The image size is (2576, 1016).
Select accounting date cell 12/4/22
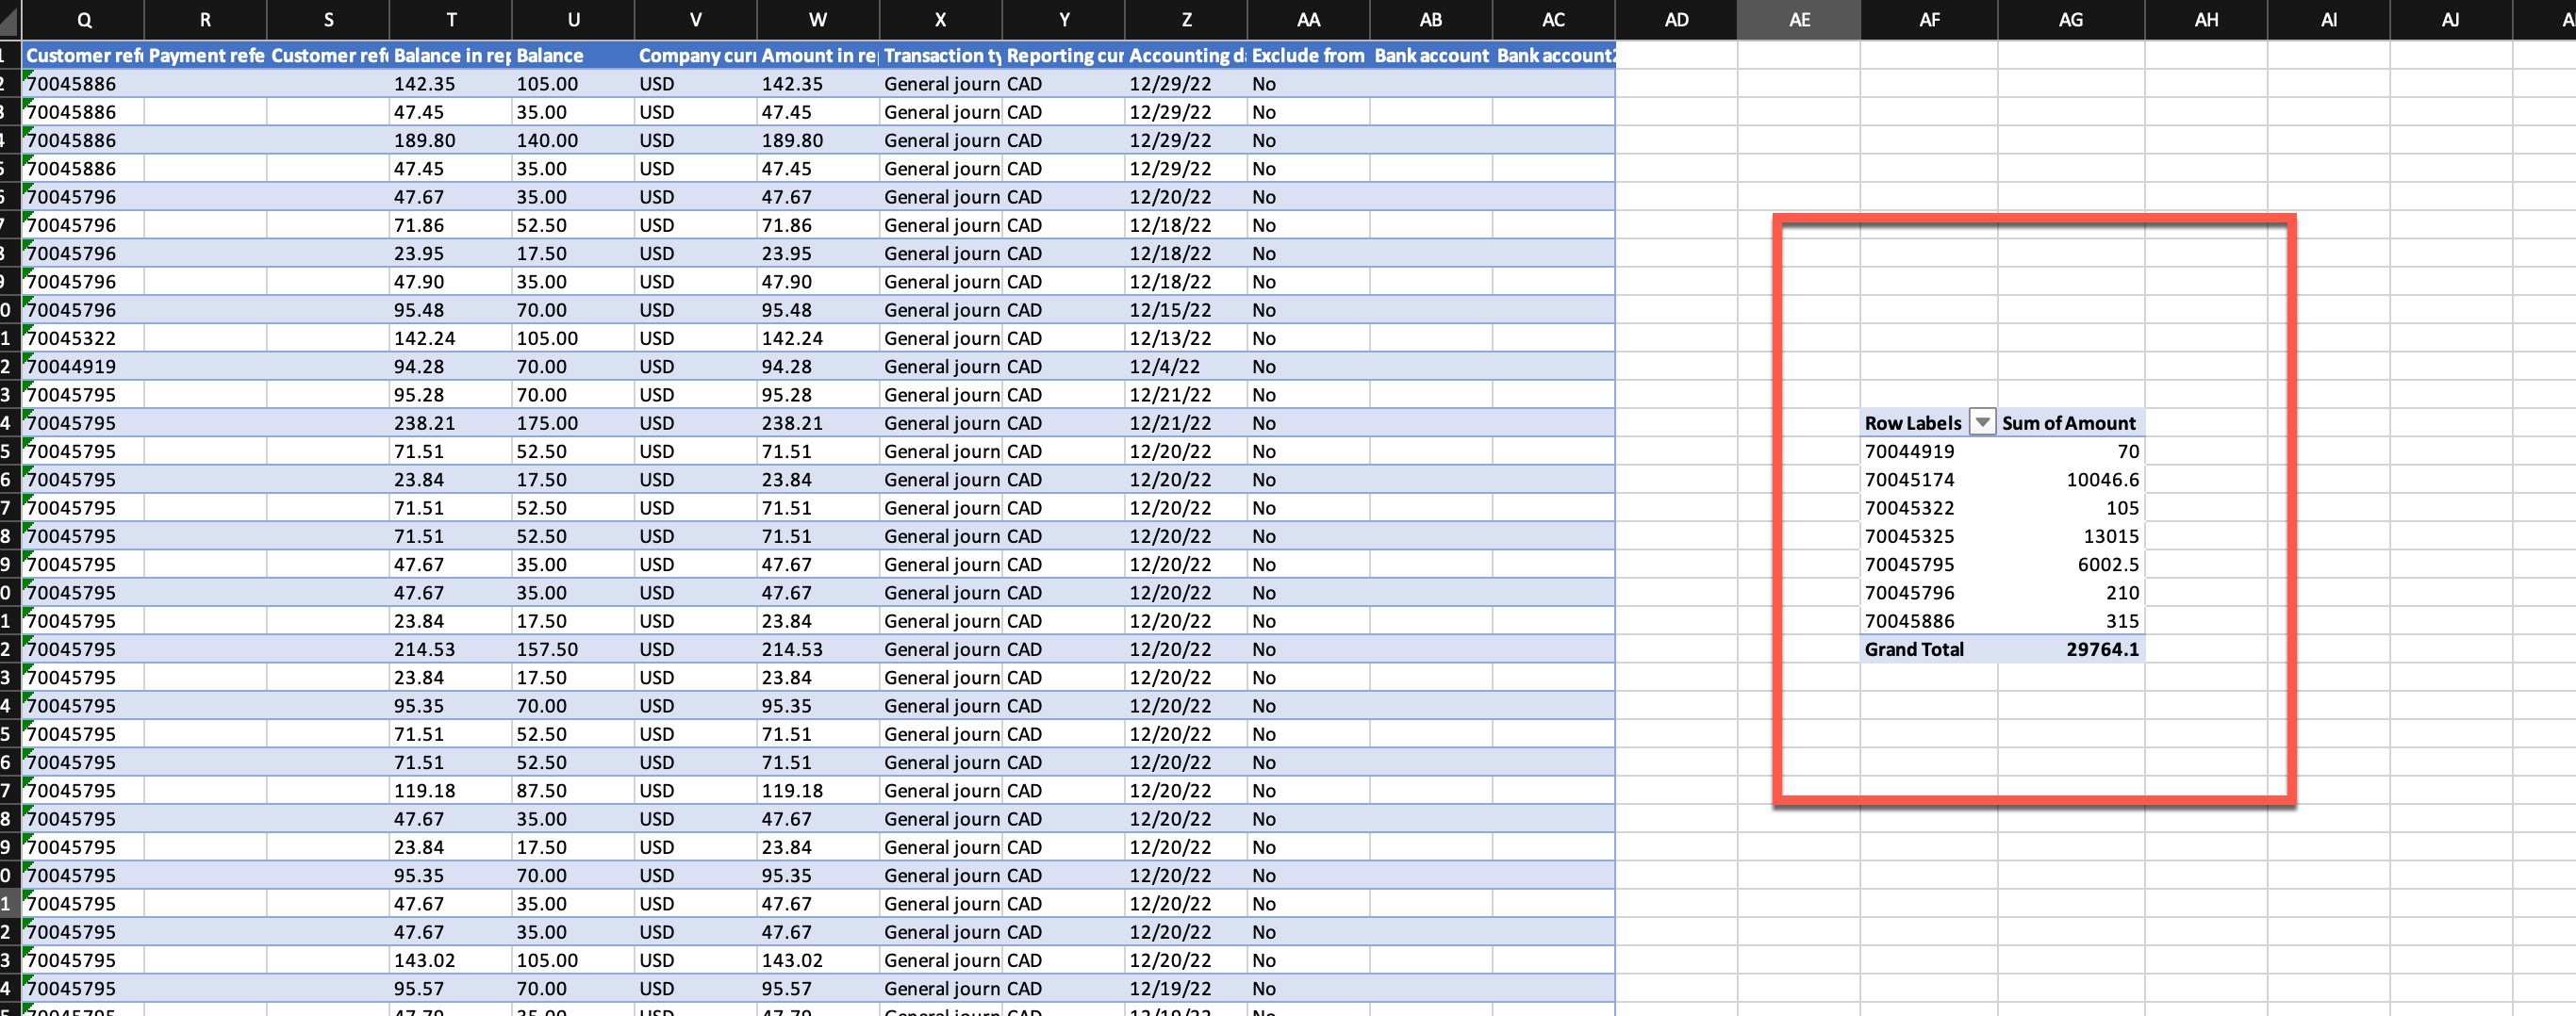pyautogui.click(x=1186, y=367)
